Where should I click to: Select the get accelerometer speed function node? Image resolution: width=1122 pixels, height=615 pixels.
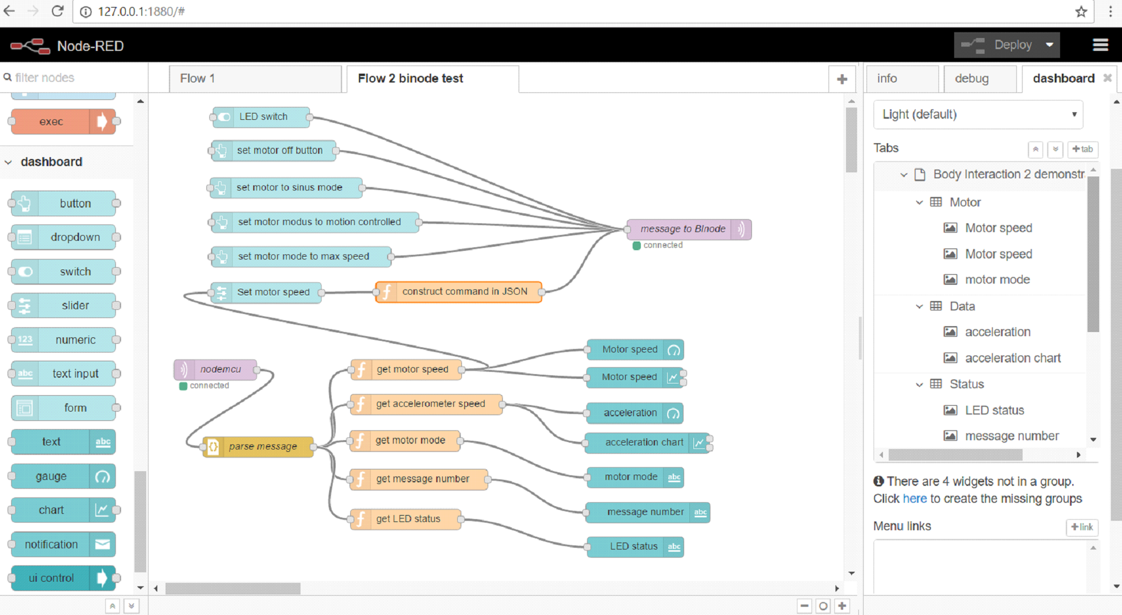pos(426,404)
